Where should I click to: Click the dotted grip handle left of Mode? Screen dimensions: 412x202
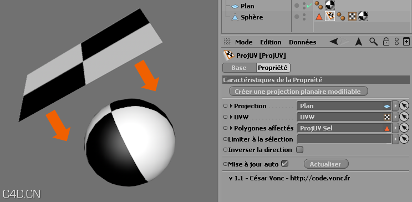[x=227, y=42]
